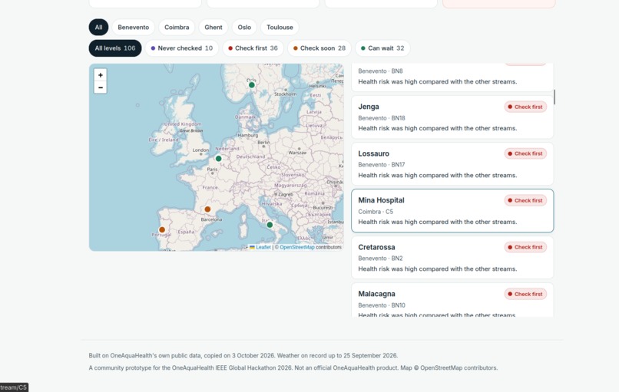The width and height of the screenshot is (619, 392).
Task: Click the 'Benevento · BN8' text
Action: click(380, 71)
